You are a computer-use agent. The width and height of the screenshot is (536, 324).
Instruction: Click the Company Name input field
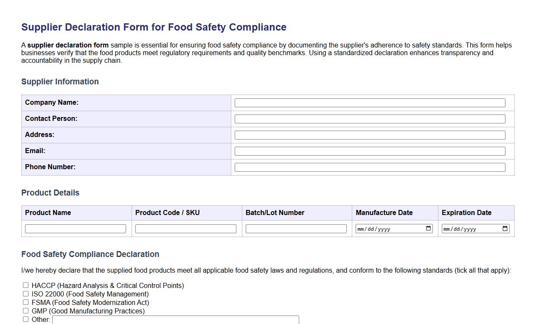pos(369,103)
